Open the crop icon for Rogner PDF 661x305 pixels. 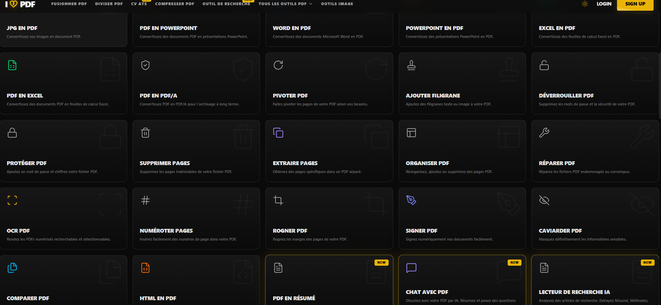click(278, 201)
